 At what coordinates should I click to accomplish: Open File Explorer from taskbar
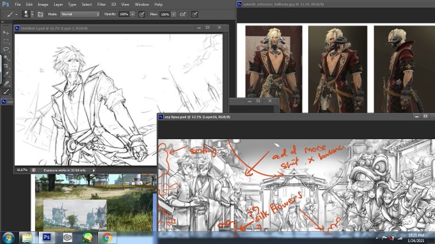(x=27, y=238)
